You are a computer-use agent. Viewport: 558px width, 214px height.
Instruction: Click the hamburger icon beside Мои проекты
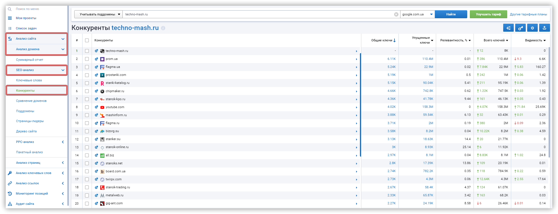[10, 18]
